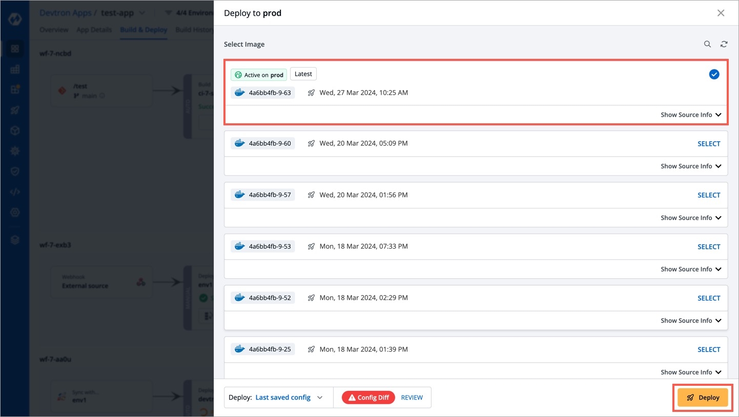Screen dimensions: 739x417
Task: Click rocket icon beside 18 Mar 2024, 07:33 PM
Action: [x=311, y=246]
